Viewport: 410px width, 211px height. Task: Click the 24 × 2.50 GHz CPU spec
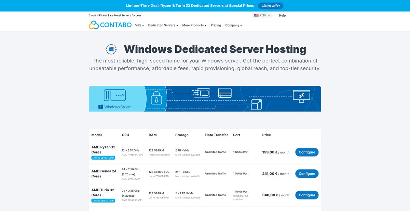[x=131, y=169]
